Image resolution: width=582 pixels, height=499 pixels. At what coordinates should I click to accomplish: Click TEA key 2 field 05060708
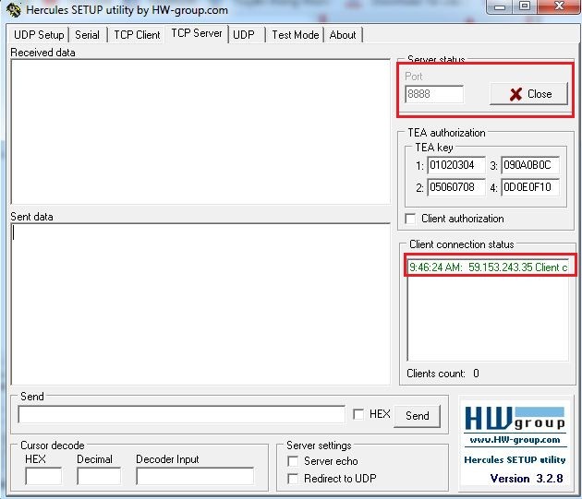coord(456,187)
